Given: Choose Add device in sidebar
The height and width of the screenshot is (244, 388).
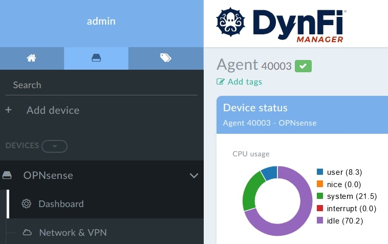Looking at the screenshot, I should (53, 110).
